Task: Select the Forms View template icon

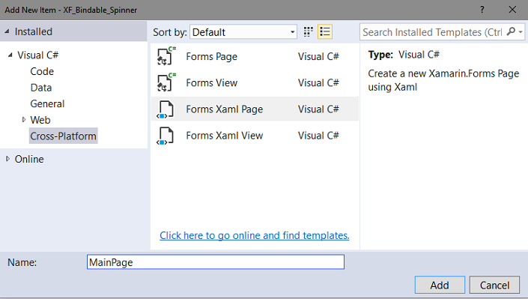Action: point(166,82)
